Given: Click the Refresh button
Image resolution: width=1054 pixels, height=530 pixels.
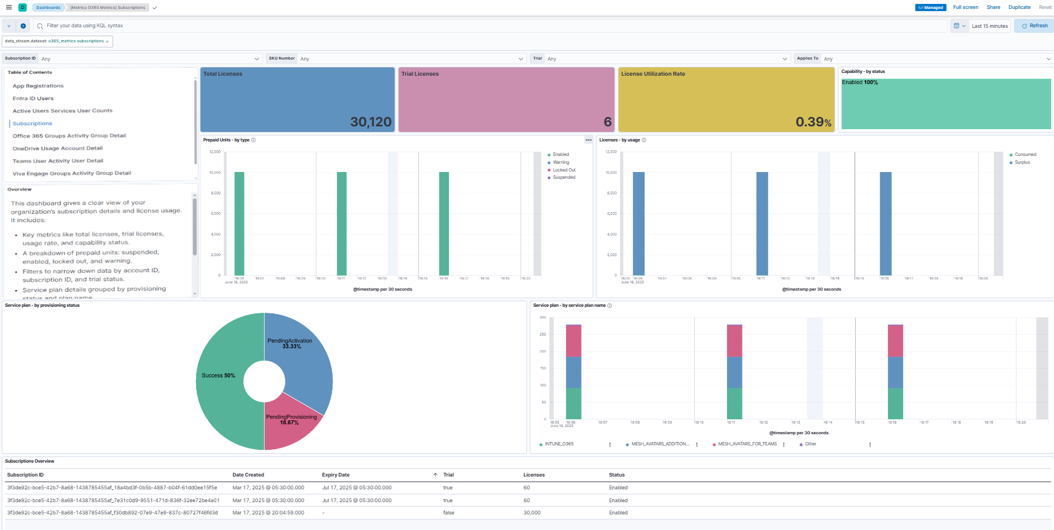Looking at the screenshot, I should 1034,26.
